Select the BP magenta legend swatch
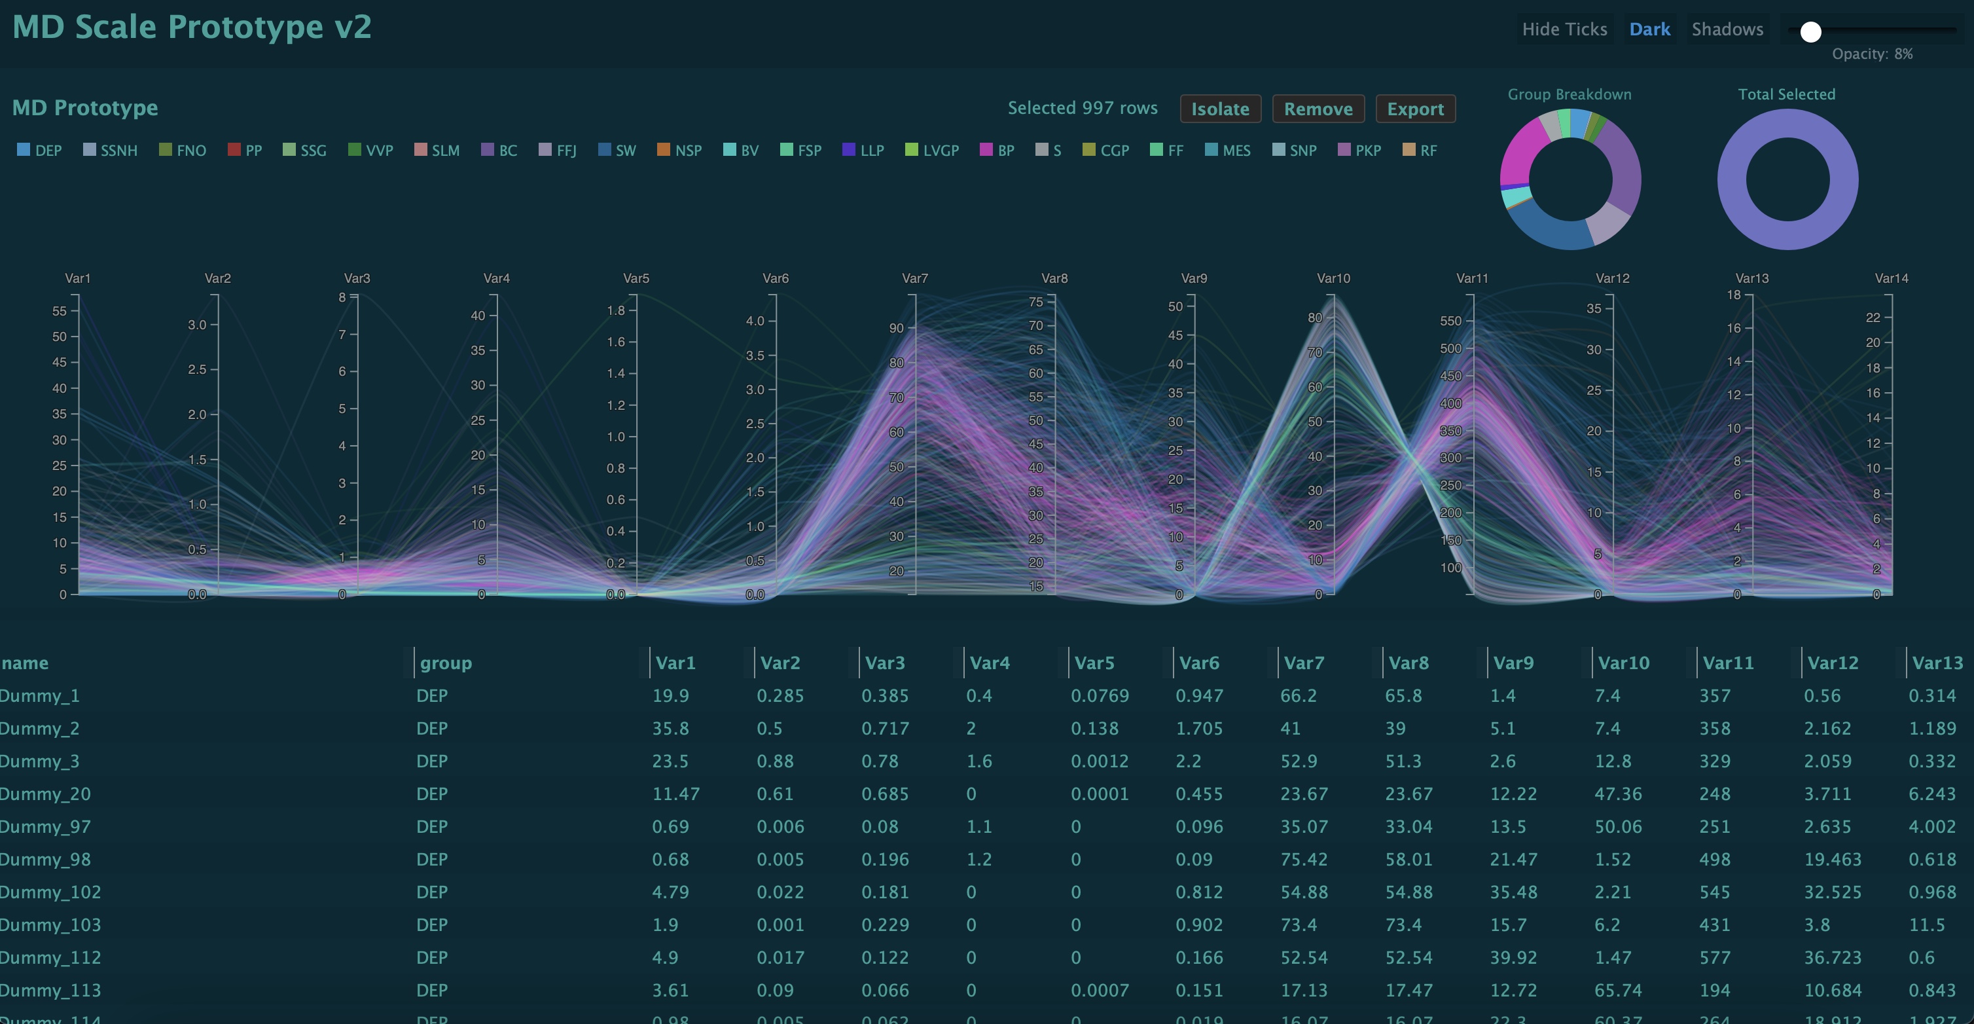Image resolution: width=1974 pixels, height=1024 pixels. [986, 149]
